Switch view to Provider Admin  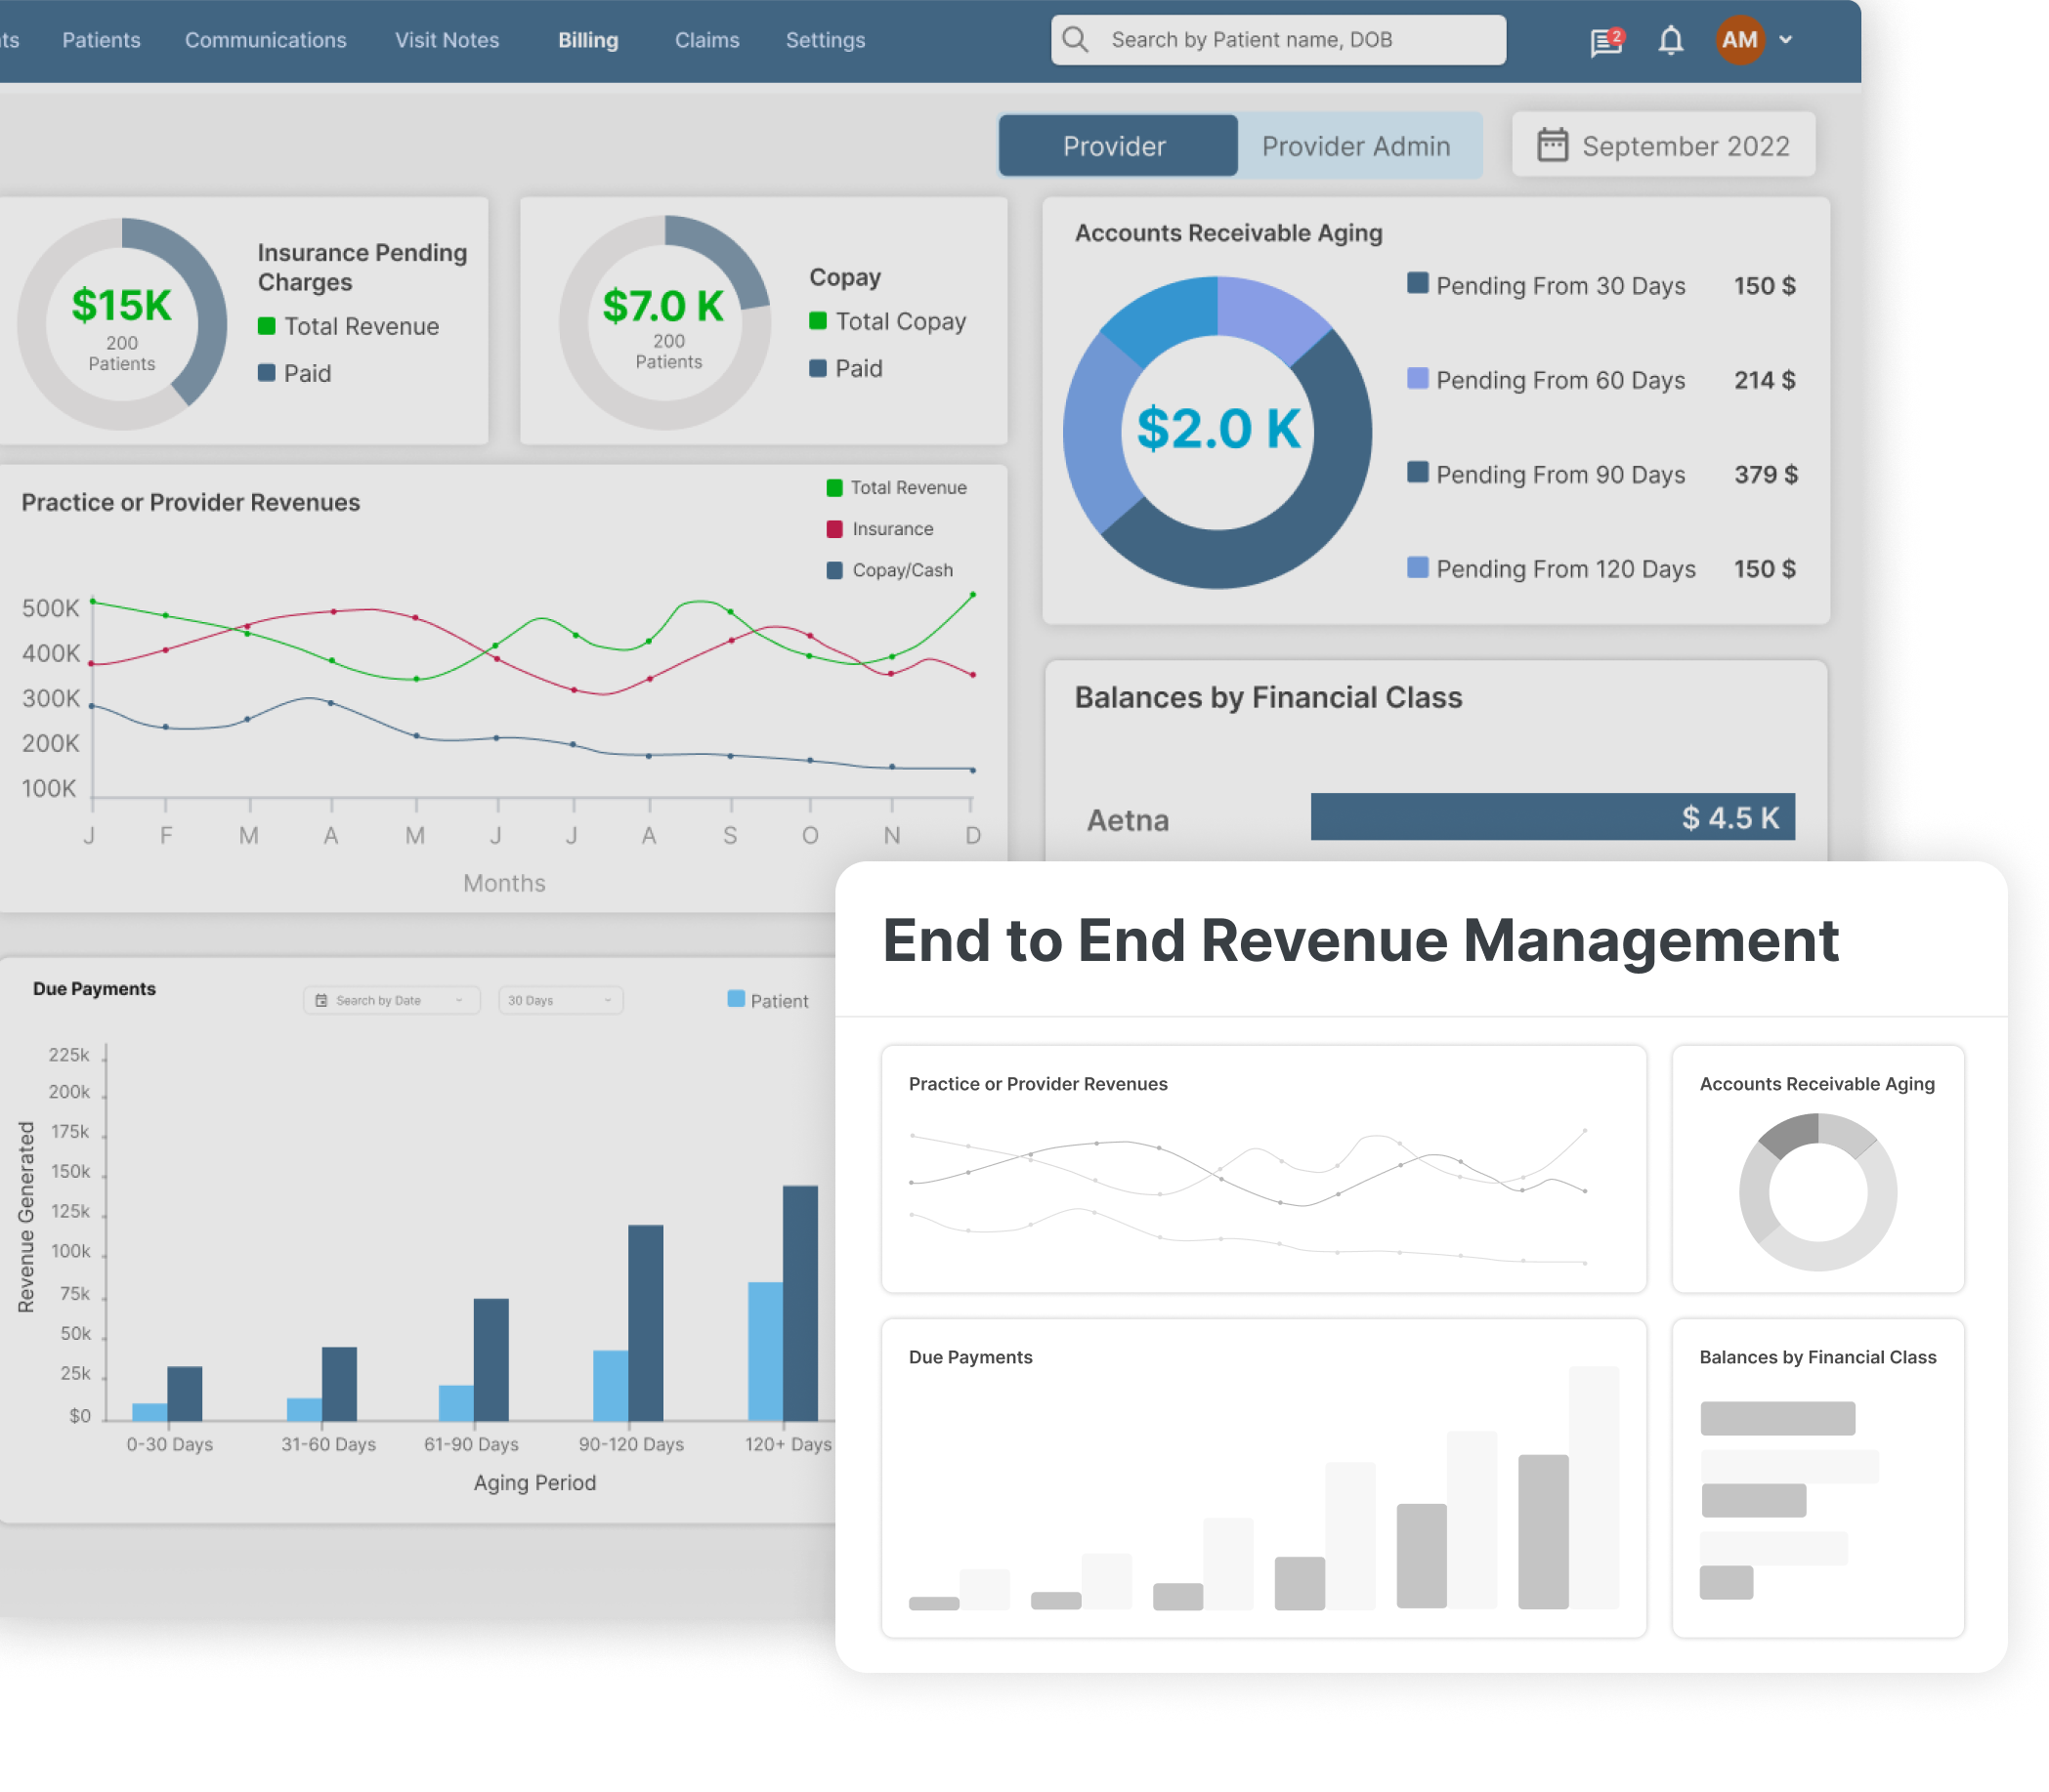(x=1355, y=146)
